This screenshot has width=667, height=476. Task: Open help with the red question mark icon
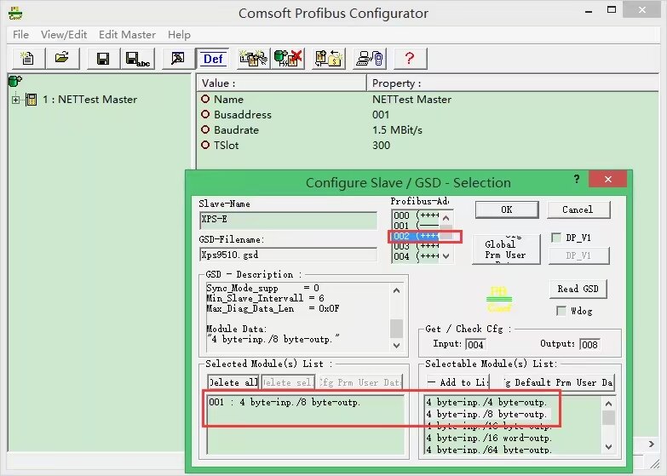(410, 58)
